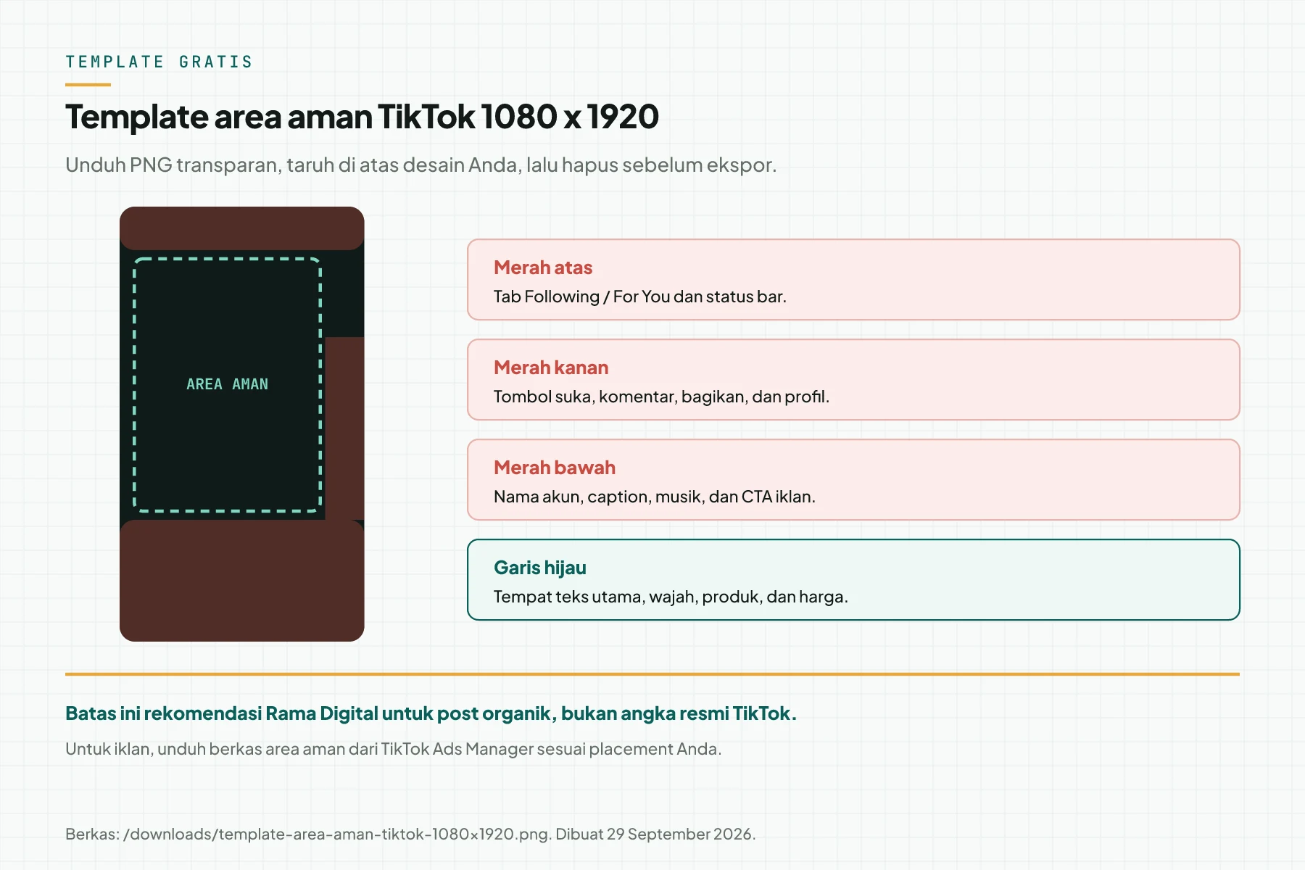Click the TEMPLATE GRATIS label

coord(159,62)
